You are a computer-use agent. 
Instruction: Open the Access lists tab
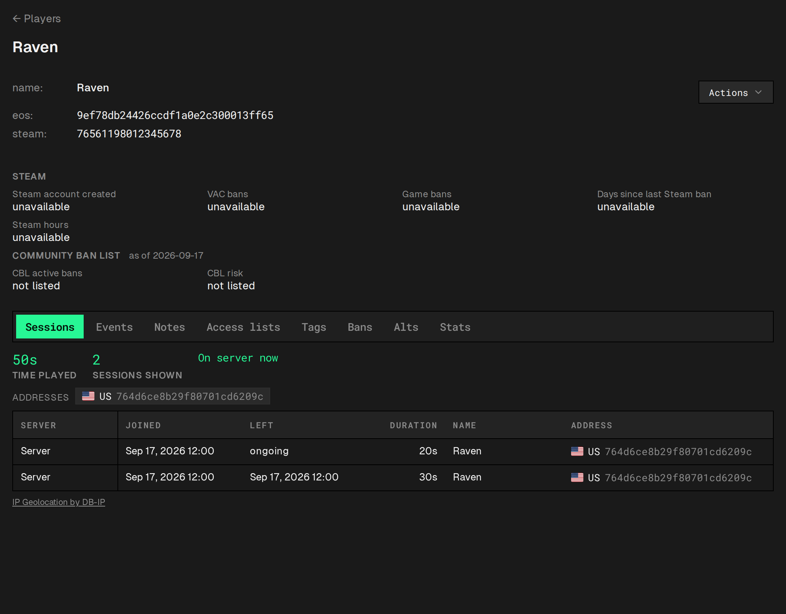click(x=243, y=327)
